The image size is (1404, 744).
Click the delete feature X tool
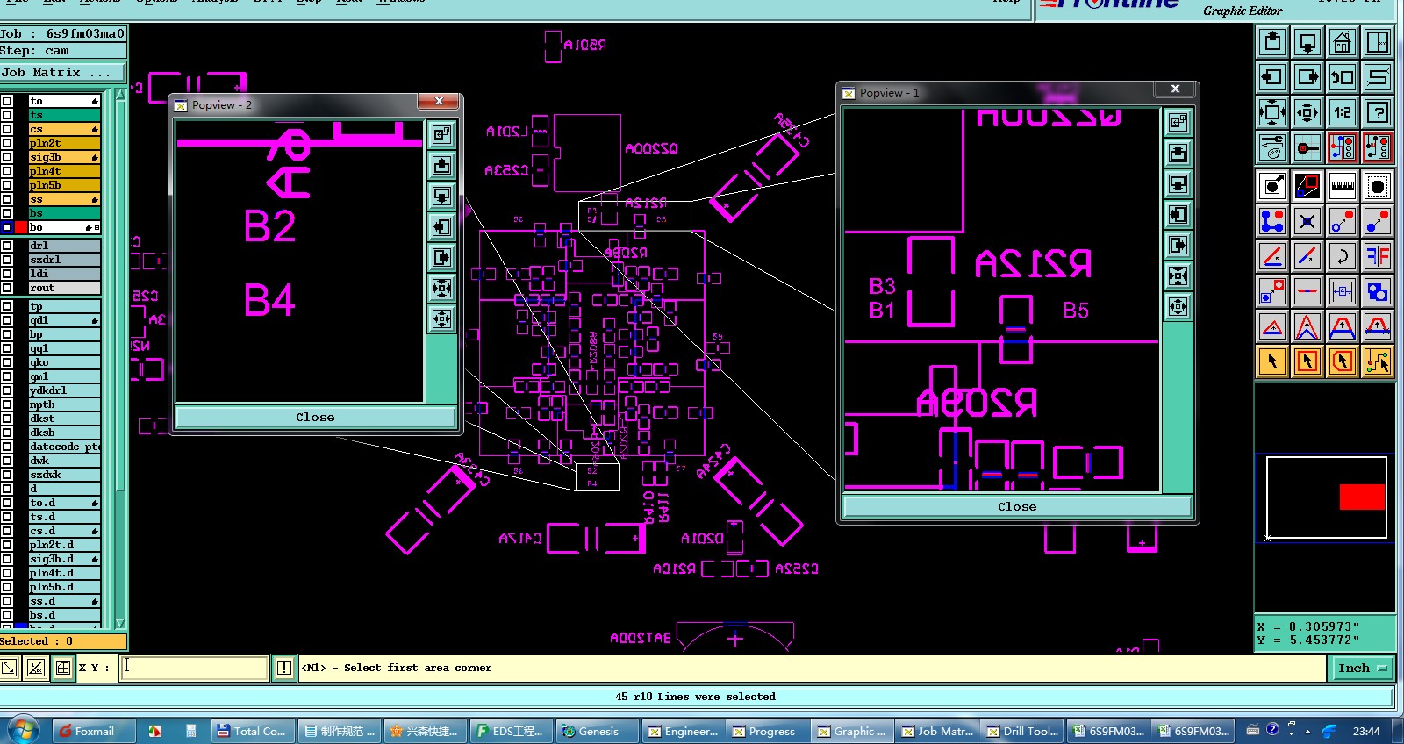pyautogui.click(x=1307, y=221)
